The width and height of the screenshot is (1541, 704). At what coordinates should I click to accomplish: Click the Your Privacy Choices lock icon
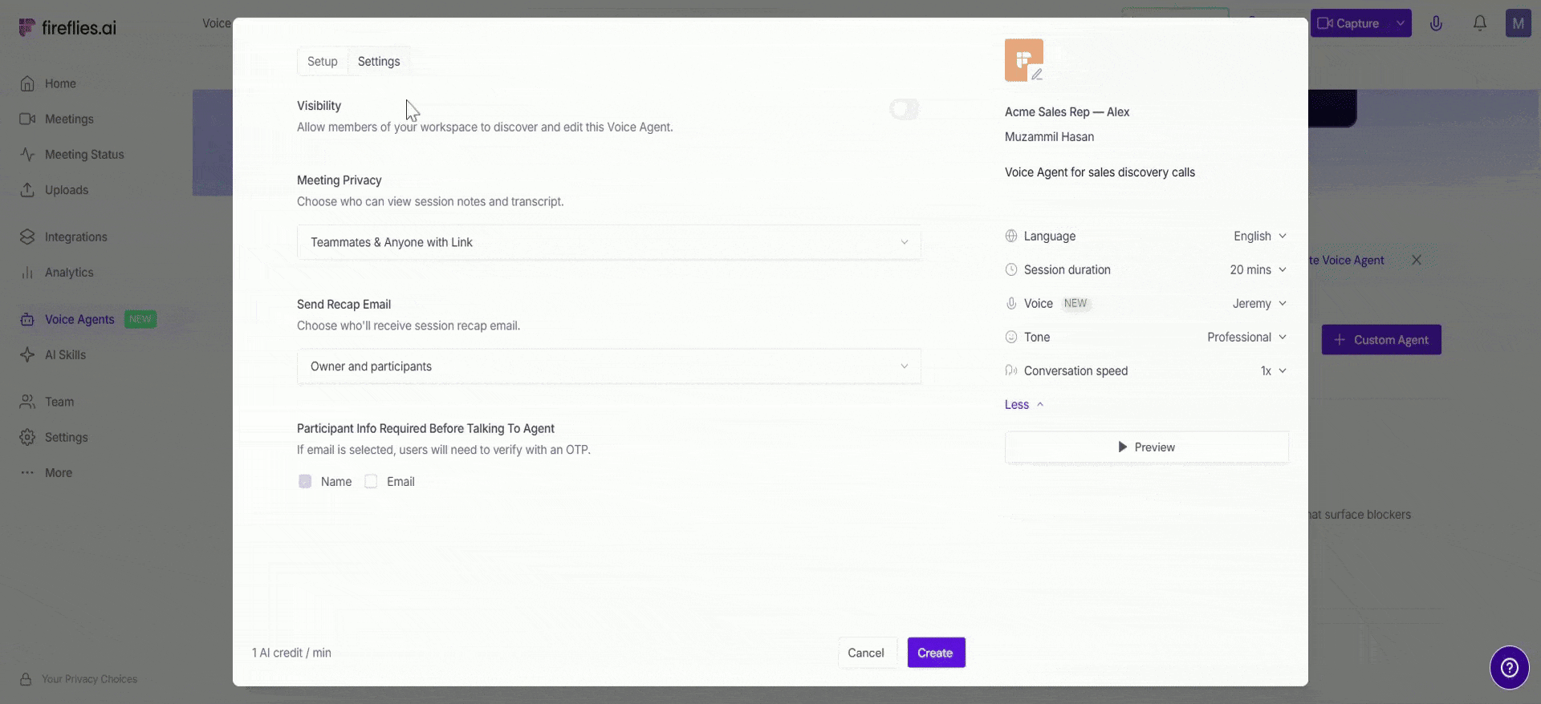click(x=26, y=679)
